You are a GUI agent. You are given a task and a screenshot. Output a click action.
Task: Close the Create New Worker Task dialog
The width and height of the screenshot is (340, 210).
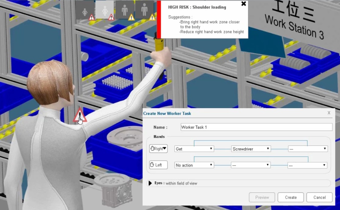[329, 113]
